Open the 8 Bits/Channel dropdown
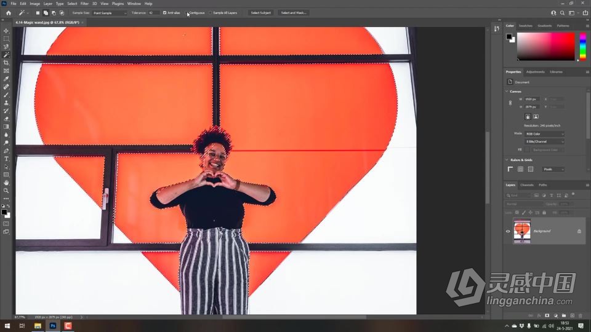The image size is (591, 332). click(x=545, y=141)
